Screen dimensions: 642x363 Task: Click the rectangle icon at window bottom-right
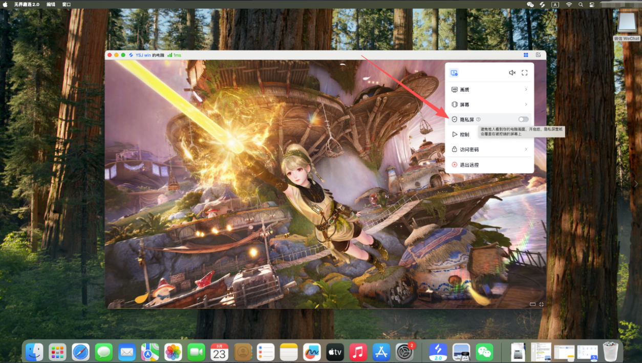point(532,304)
